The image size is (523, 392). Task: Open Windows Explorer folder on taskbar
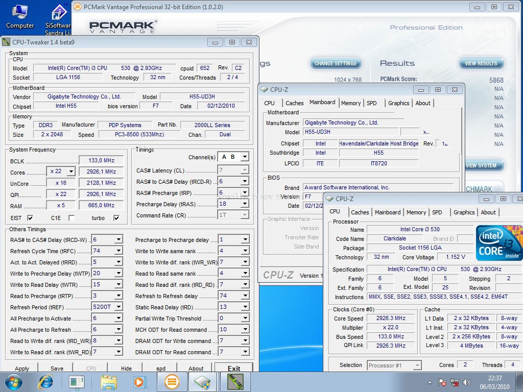109,382
